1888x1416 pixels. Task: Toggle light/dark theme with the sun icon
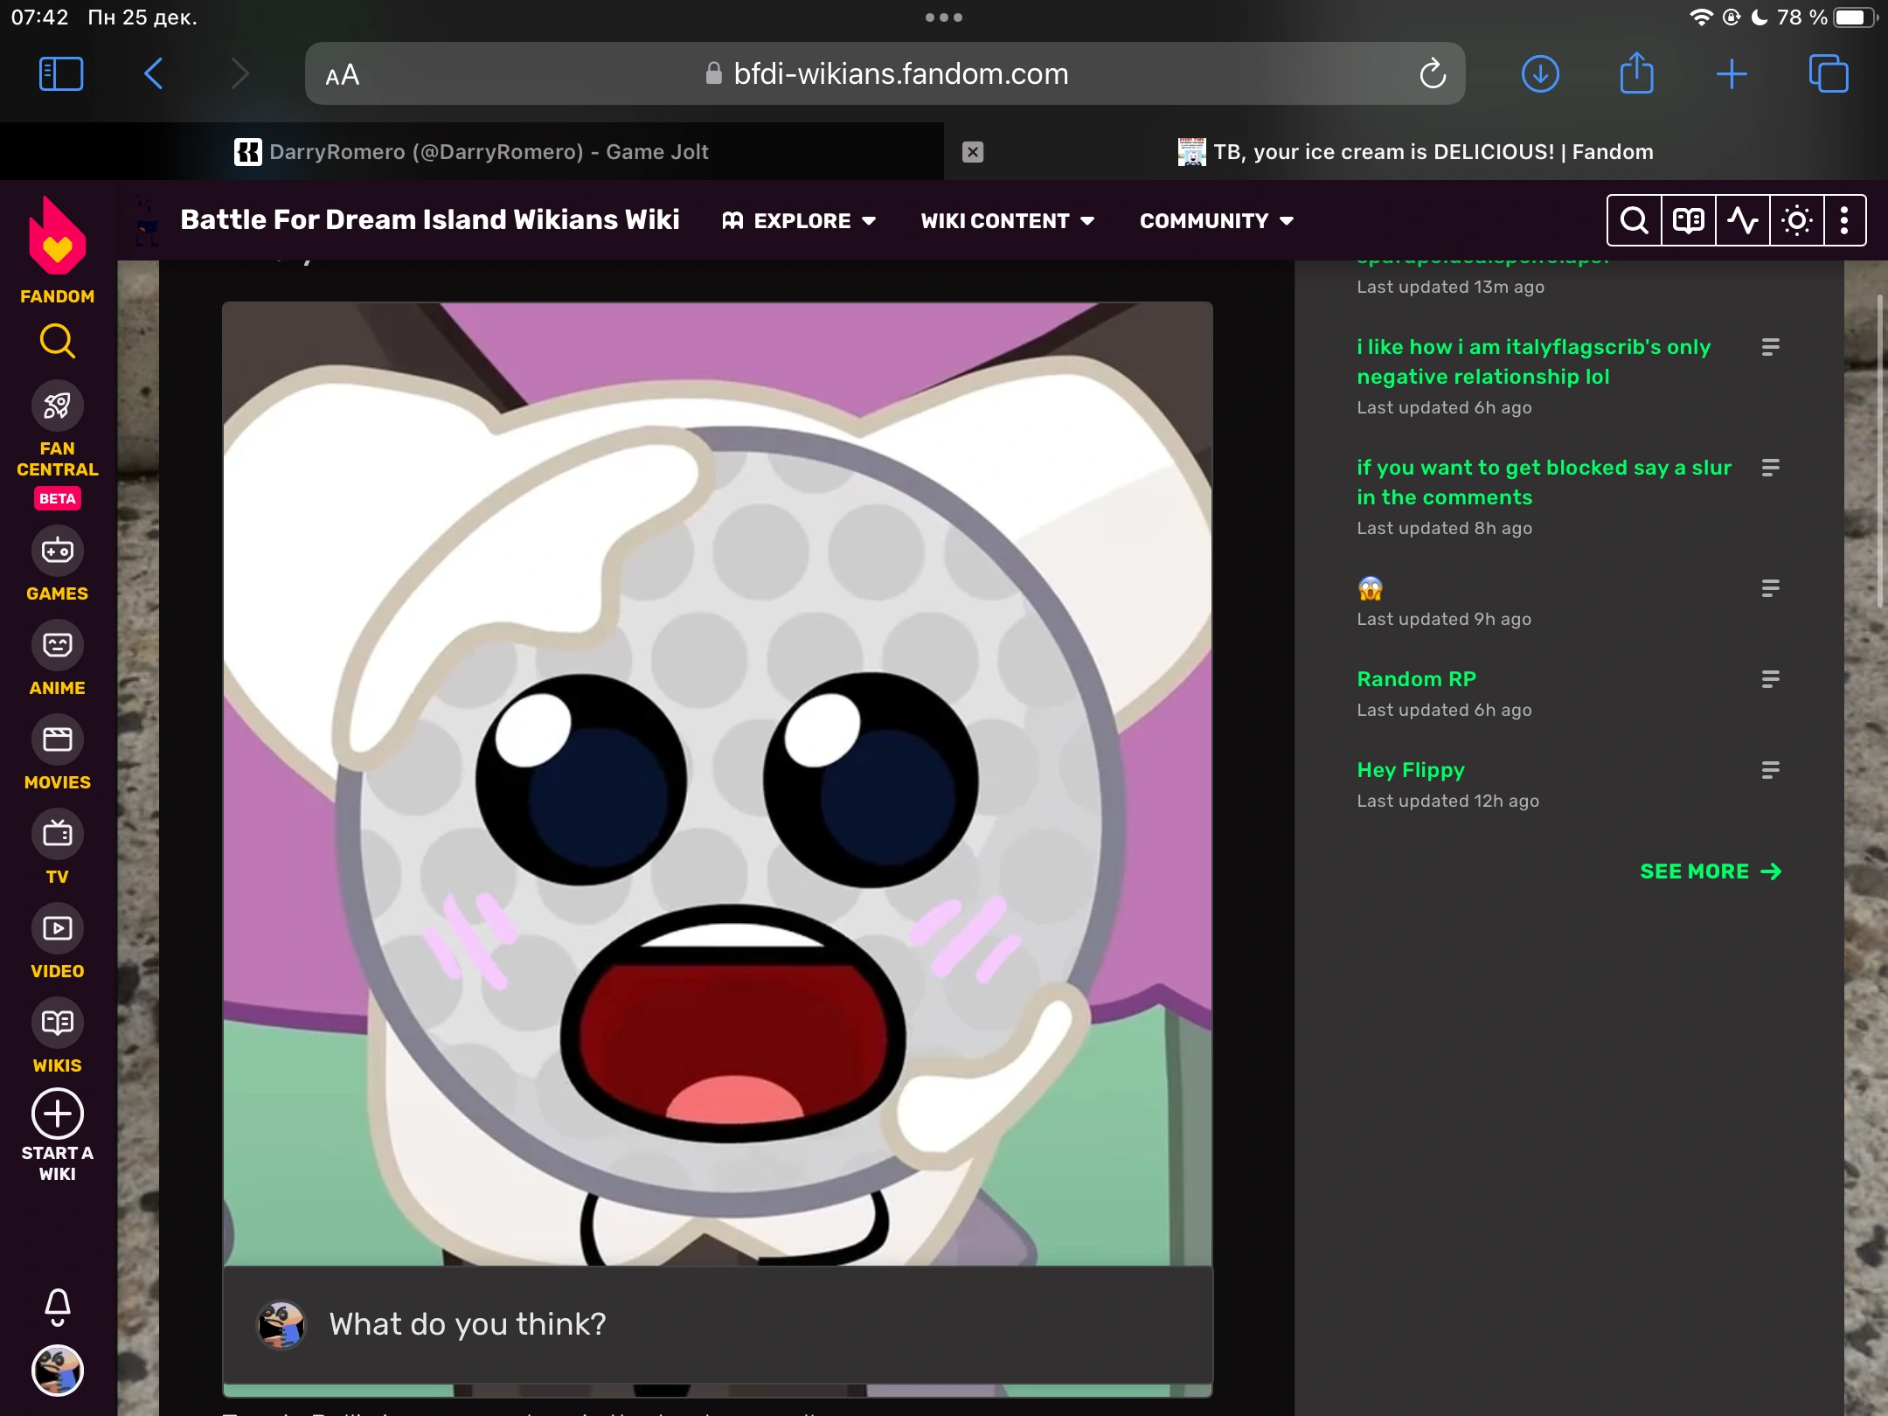(1795, 220)
